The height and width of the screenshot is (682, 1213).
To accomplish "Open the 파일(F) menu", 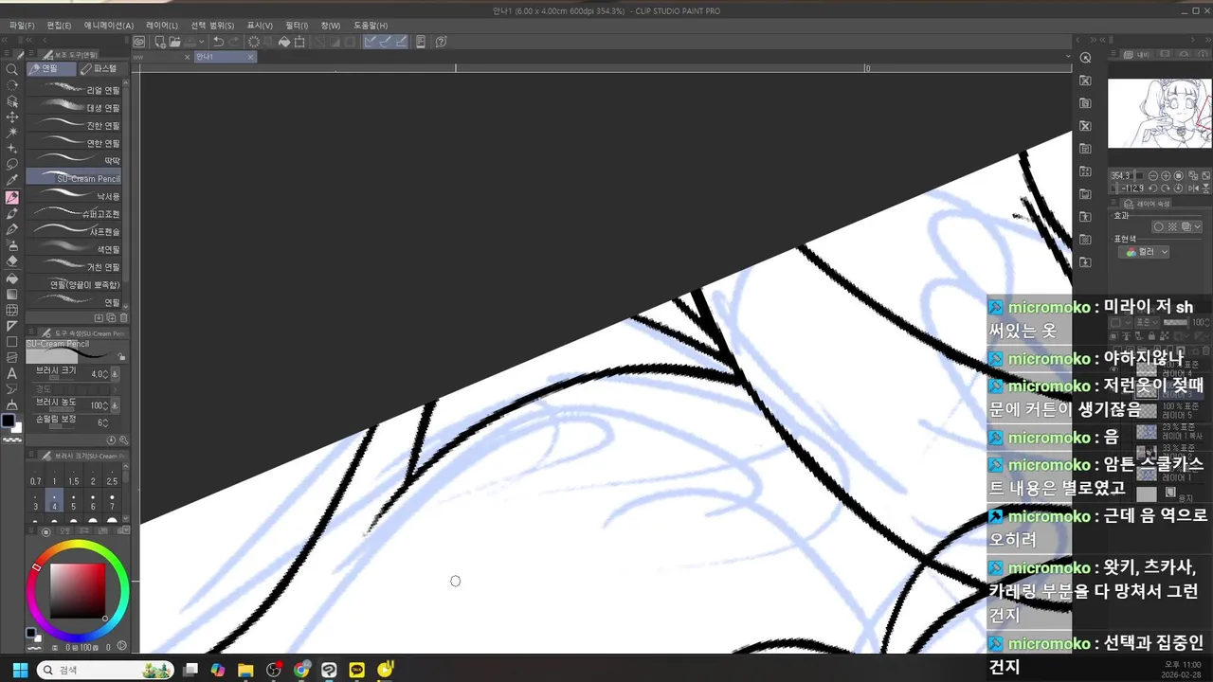I will click(22, 26).
